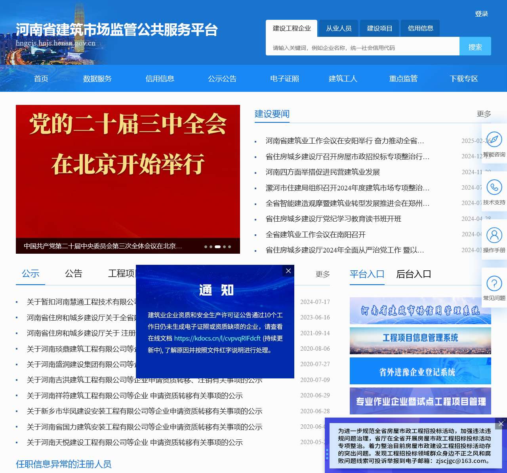This screenshot has height=473, width=507.
Task: Open the 工程项目信息管理系统 banner
Action: click(420, 341)
